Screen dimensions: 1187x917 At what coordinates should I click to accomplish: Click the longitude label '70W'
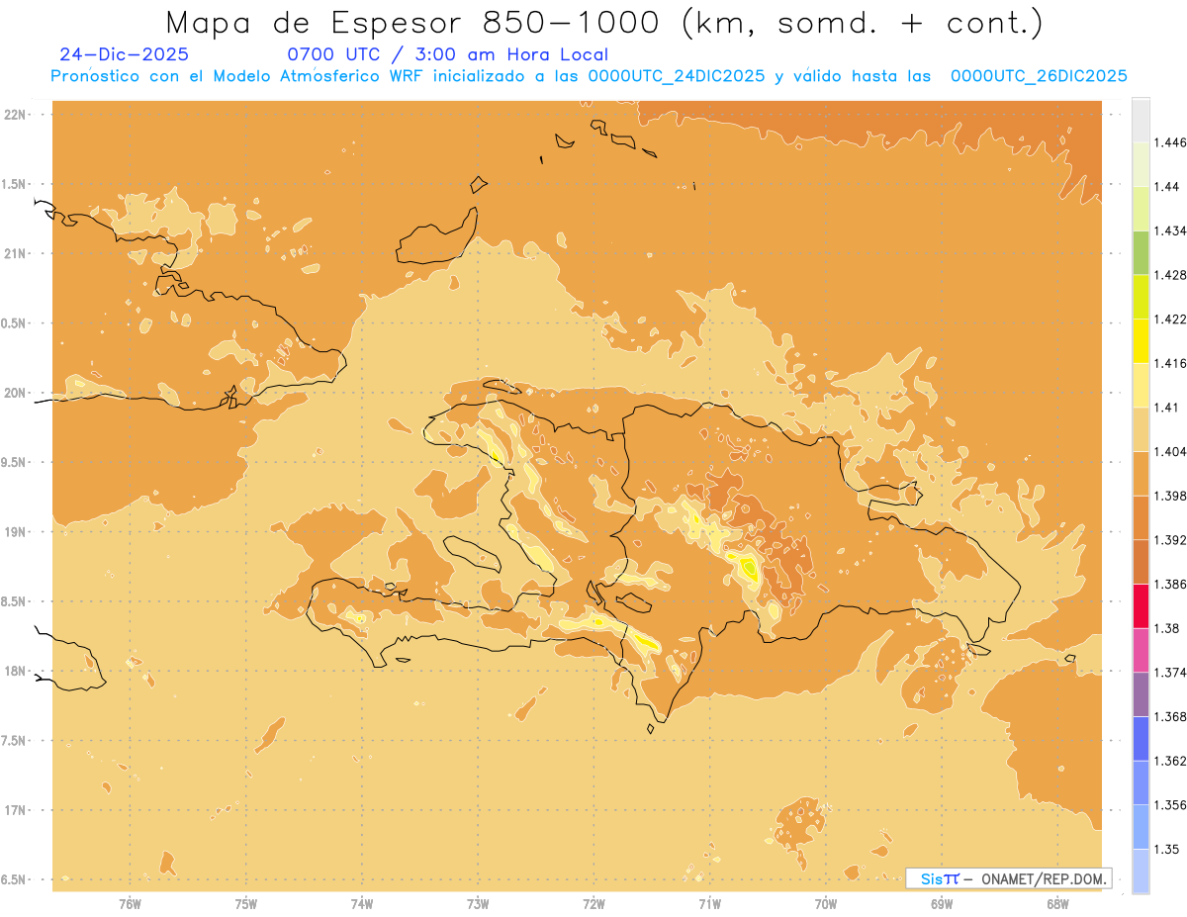(826, 903)
